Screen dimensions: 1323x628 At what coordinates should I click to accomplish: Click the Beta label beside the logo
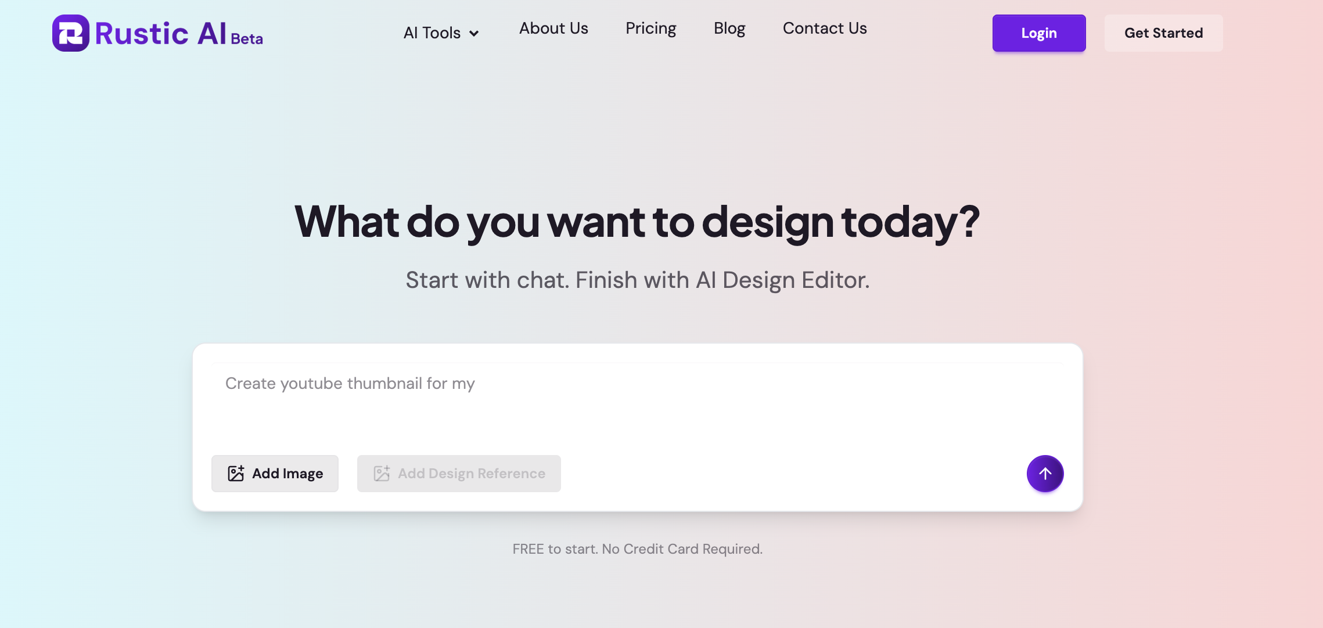pyautogui.click(x=247, y=39)
